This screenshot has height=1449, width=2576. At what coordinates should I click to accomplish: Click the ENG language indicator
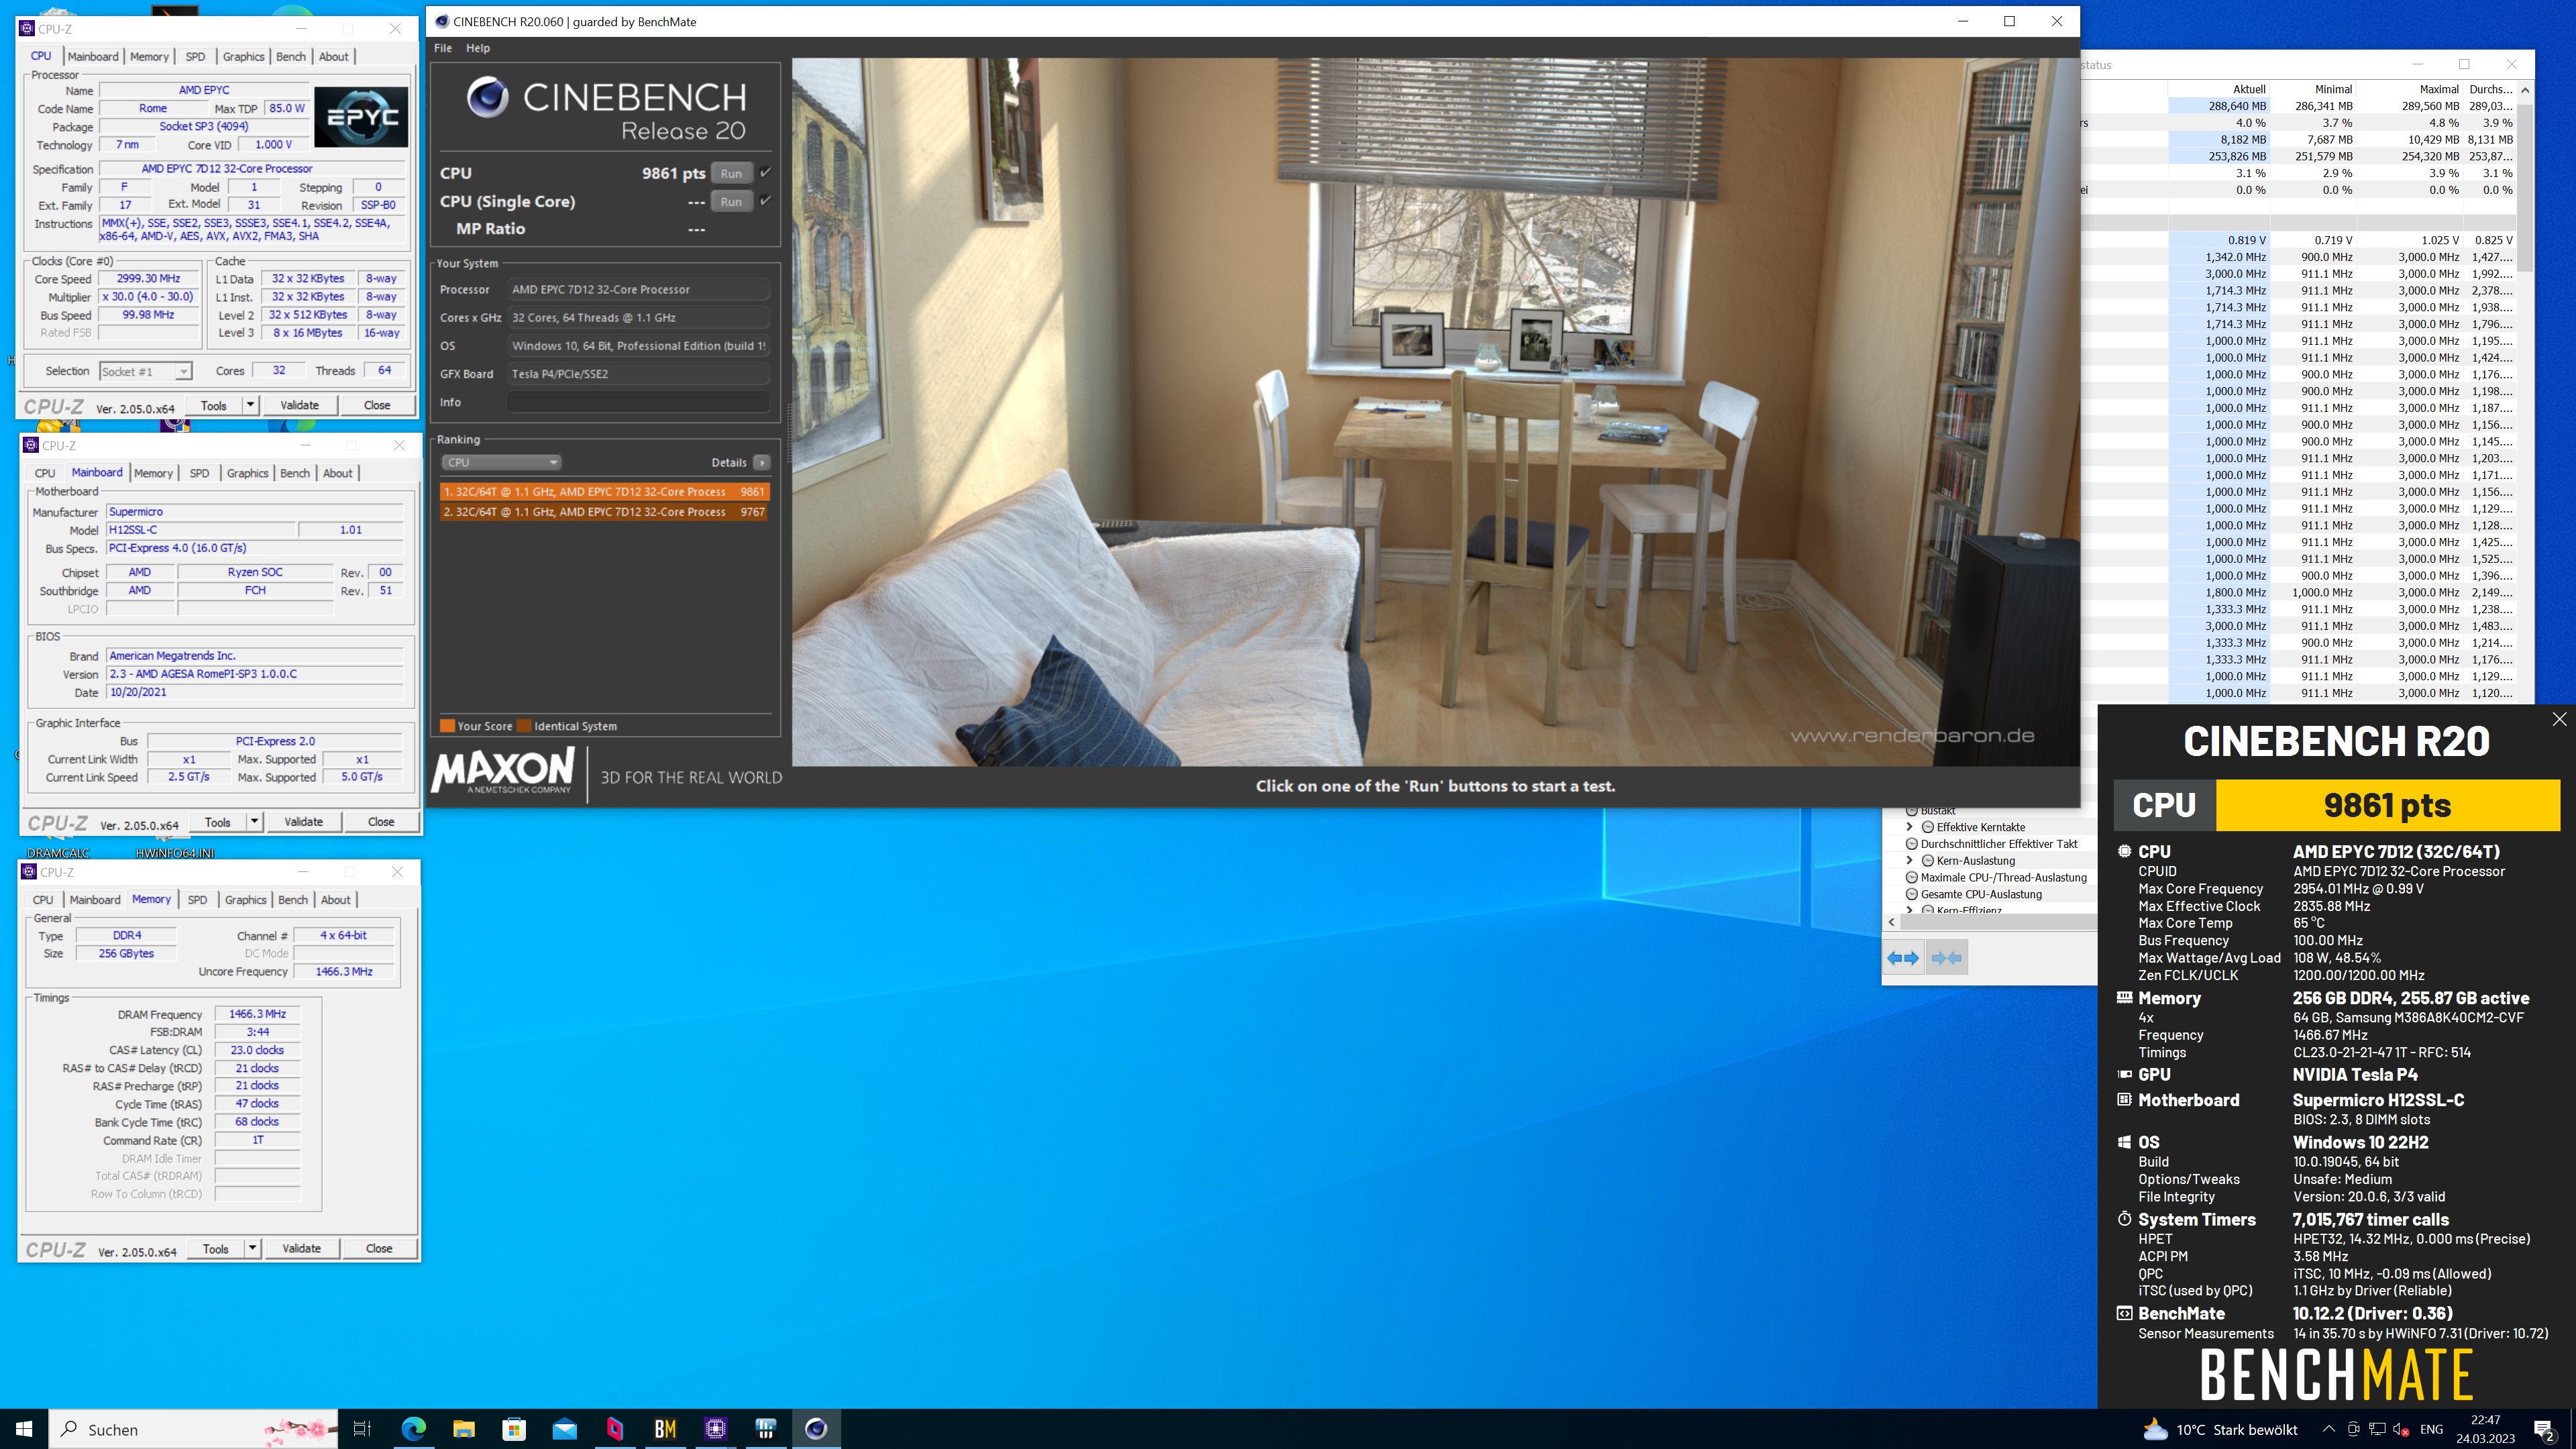pos(2431,1429)
